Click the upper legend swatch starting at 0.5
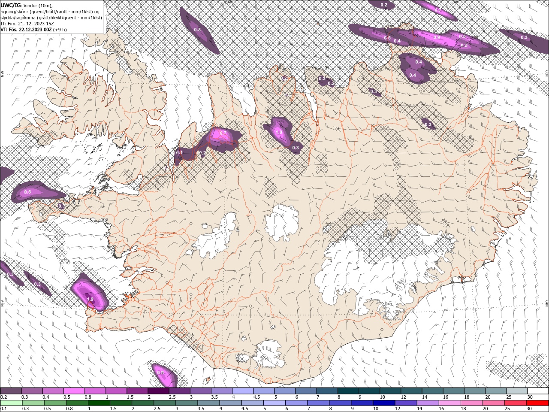Screen dimensions: 549x412 (74, 391)
